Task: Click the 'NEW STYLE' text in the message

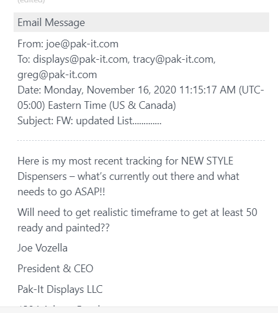Action: pos(207,161)
